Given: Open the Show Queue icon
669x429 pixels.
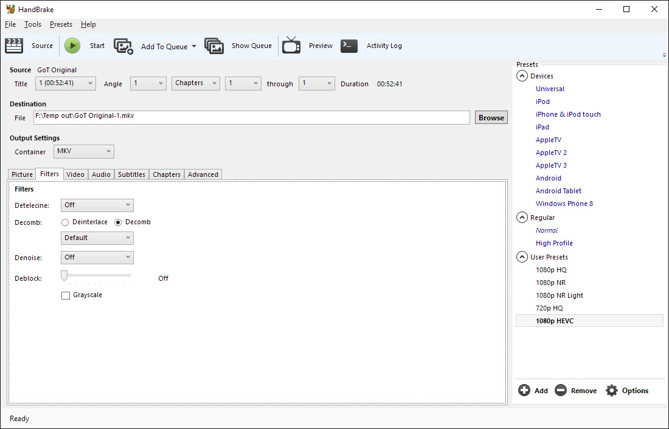Looking at the screenshot, I should [x=214, y=46].
